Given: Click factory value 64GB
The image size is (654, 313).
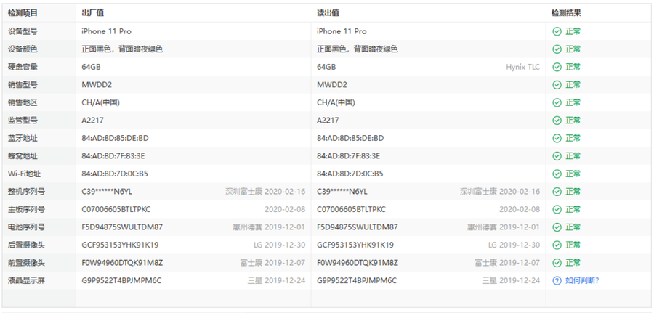Looking at the screenshot, I should 91,67.
